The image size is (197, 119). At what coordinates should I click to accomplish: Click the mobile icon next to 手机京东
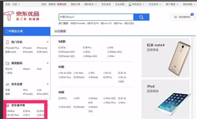[130, 4]
